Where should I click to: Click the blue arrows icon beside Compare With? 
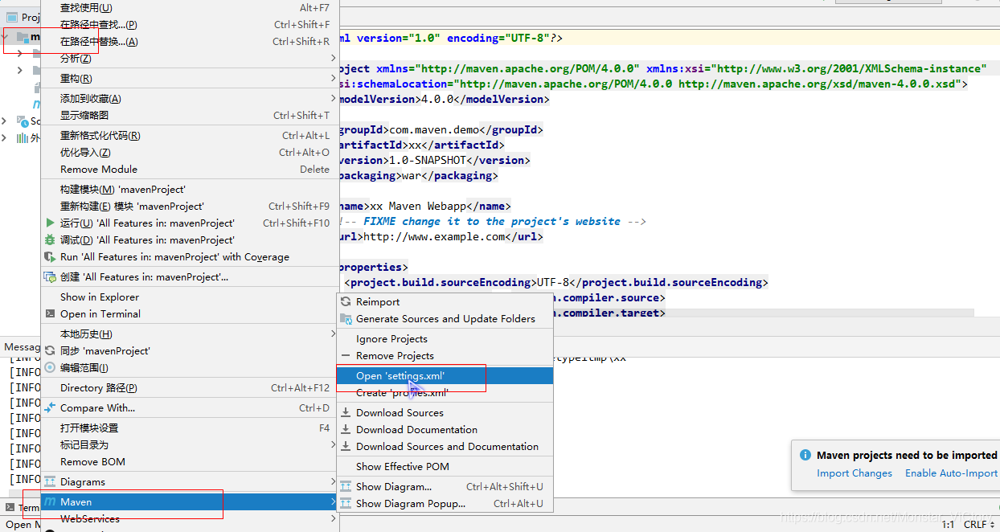pos(50,407)
